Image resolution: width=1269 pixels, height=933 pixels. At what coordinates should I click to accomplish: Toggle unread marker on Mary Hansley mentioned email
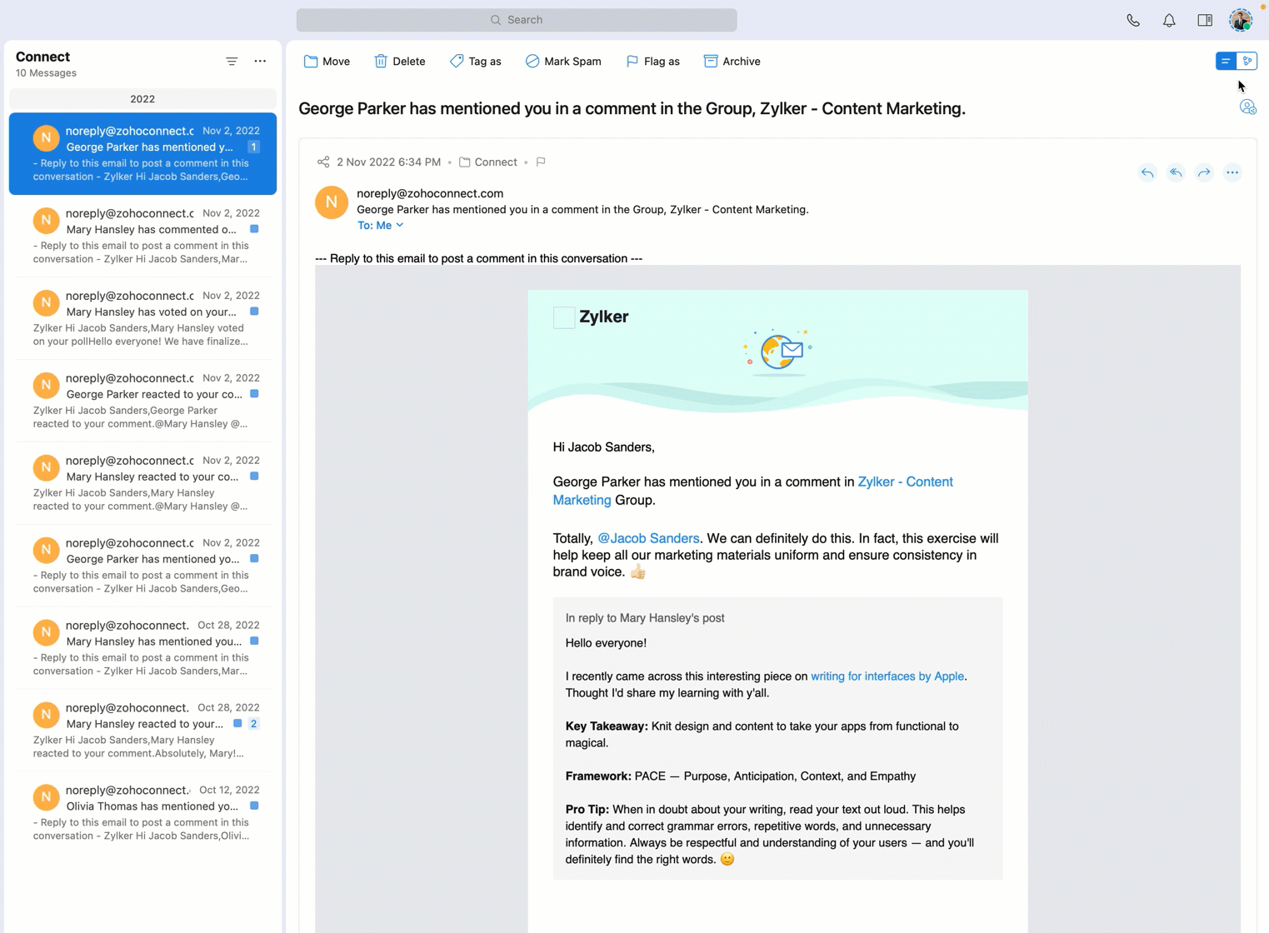(x=254, y=641)
